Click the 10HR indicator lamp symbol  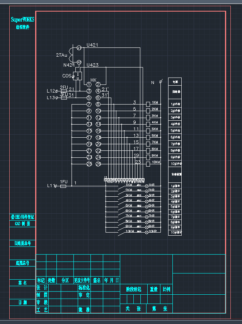(x=147, y=232)
